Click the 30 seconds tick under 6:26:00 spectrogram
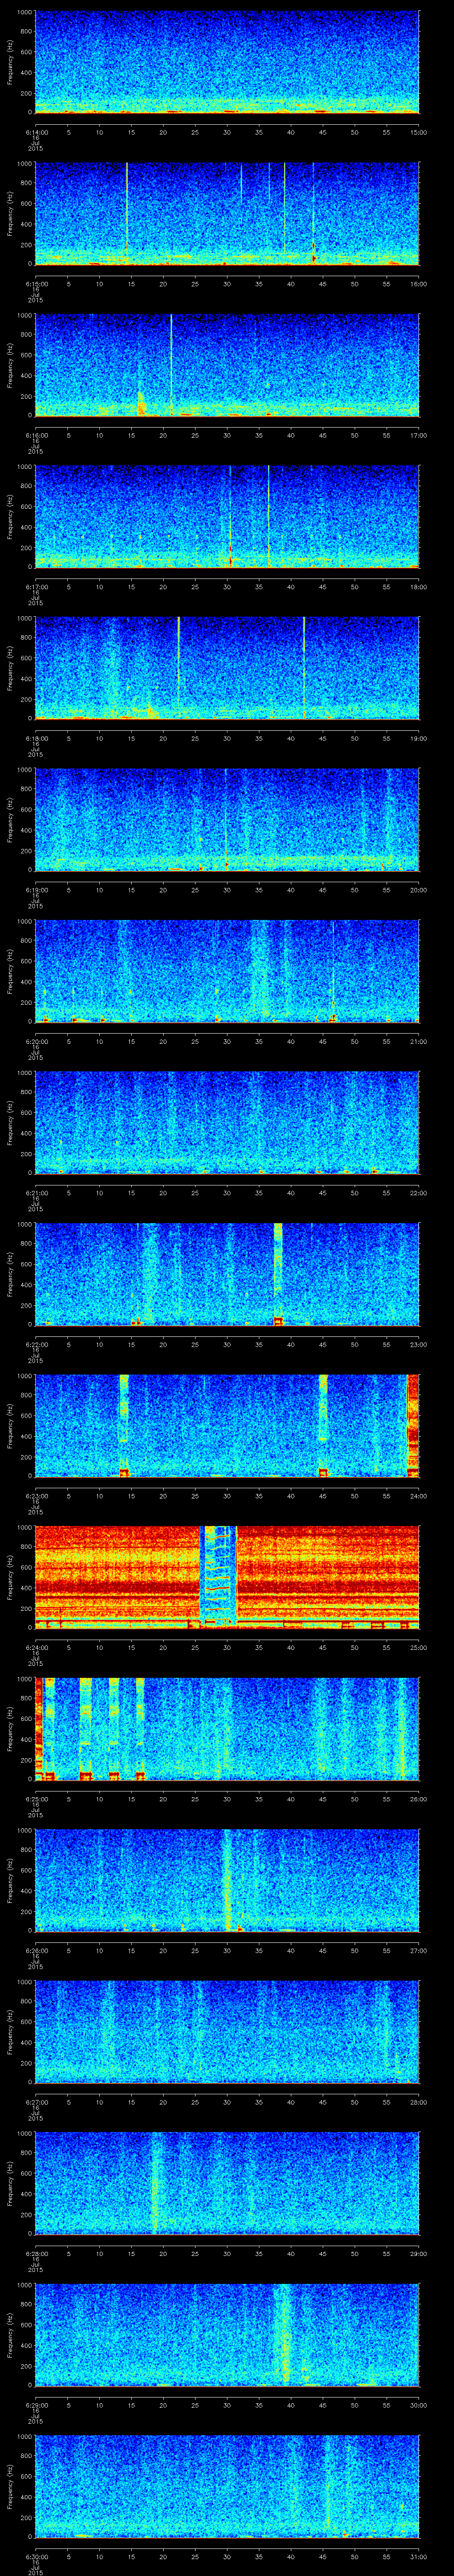Viewport: 454px width, 2576px height. pyautogui.click(x=227, y=1950)
